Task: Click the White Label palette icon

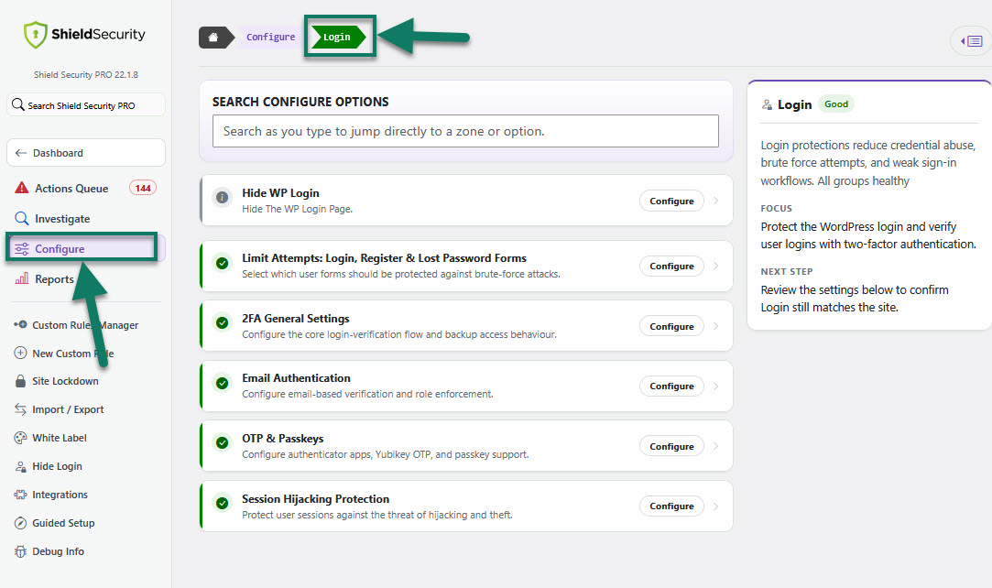Action: pyautogui.click(x=20, y=438)
